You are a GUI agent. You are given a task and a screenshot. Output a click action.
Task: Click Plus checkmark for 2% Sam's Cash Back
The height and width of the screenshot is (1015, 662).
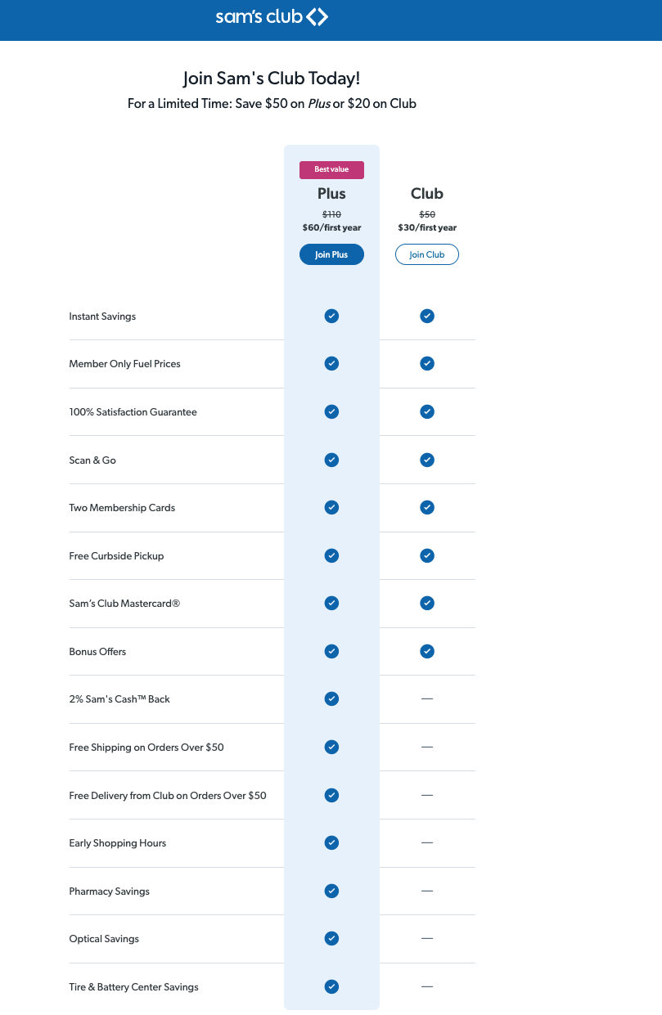click(331, 698)
